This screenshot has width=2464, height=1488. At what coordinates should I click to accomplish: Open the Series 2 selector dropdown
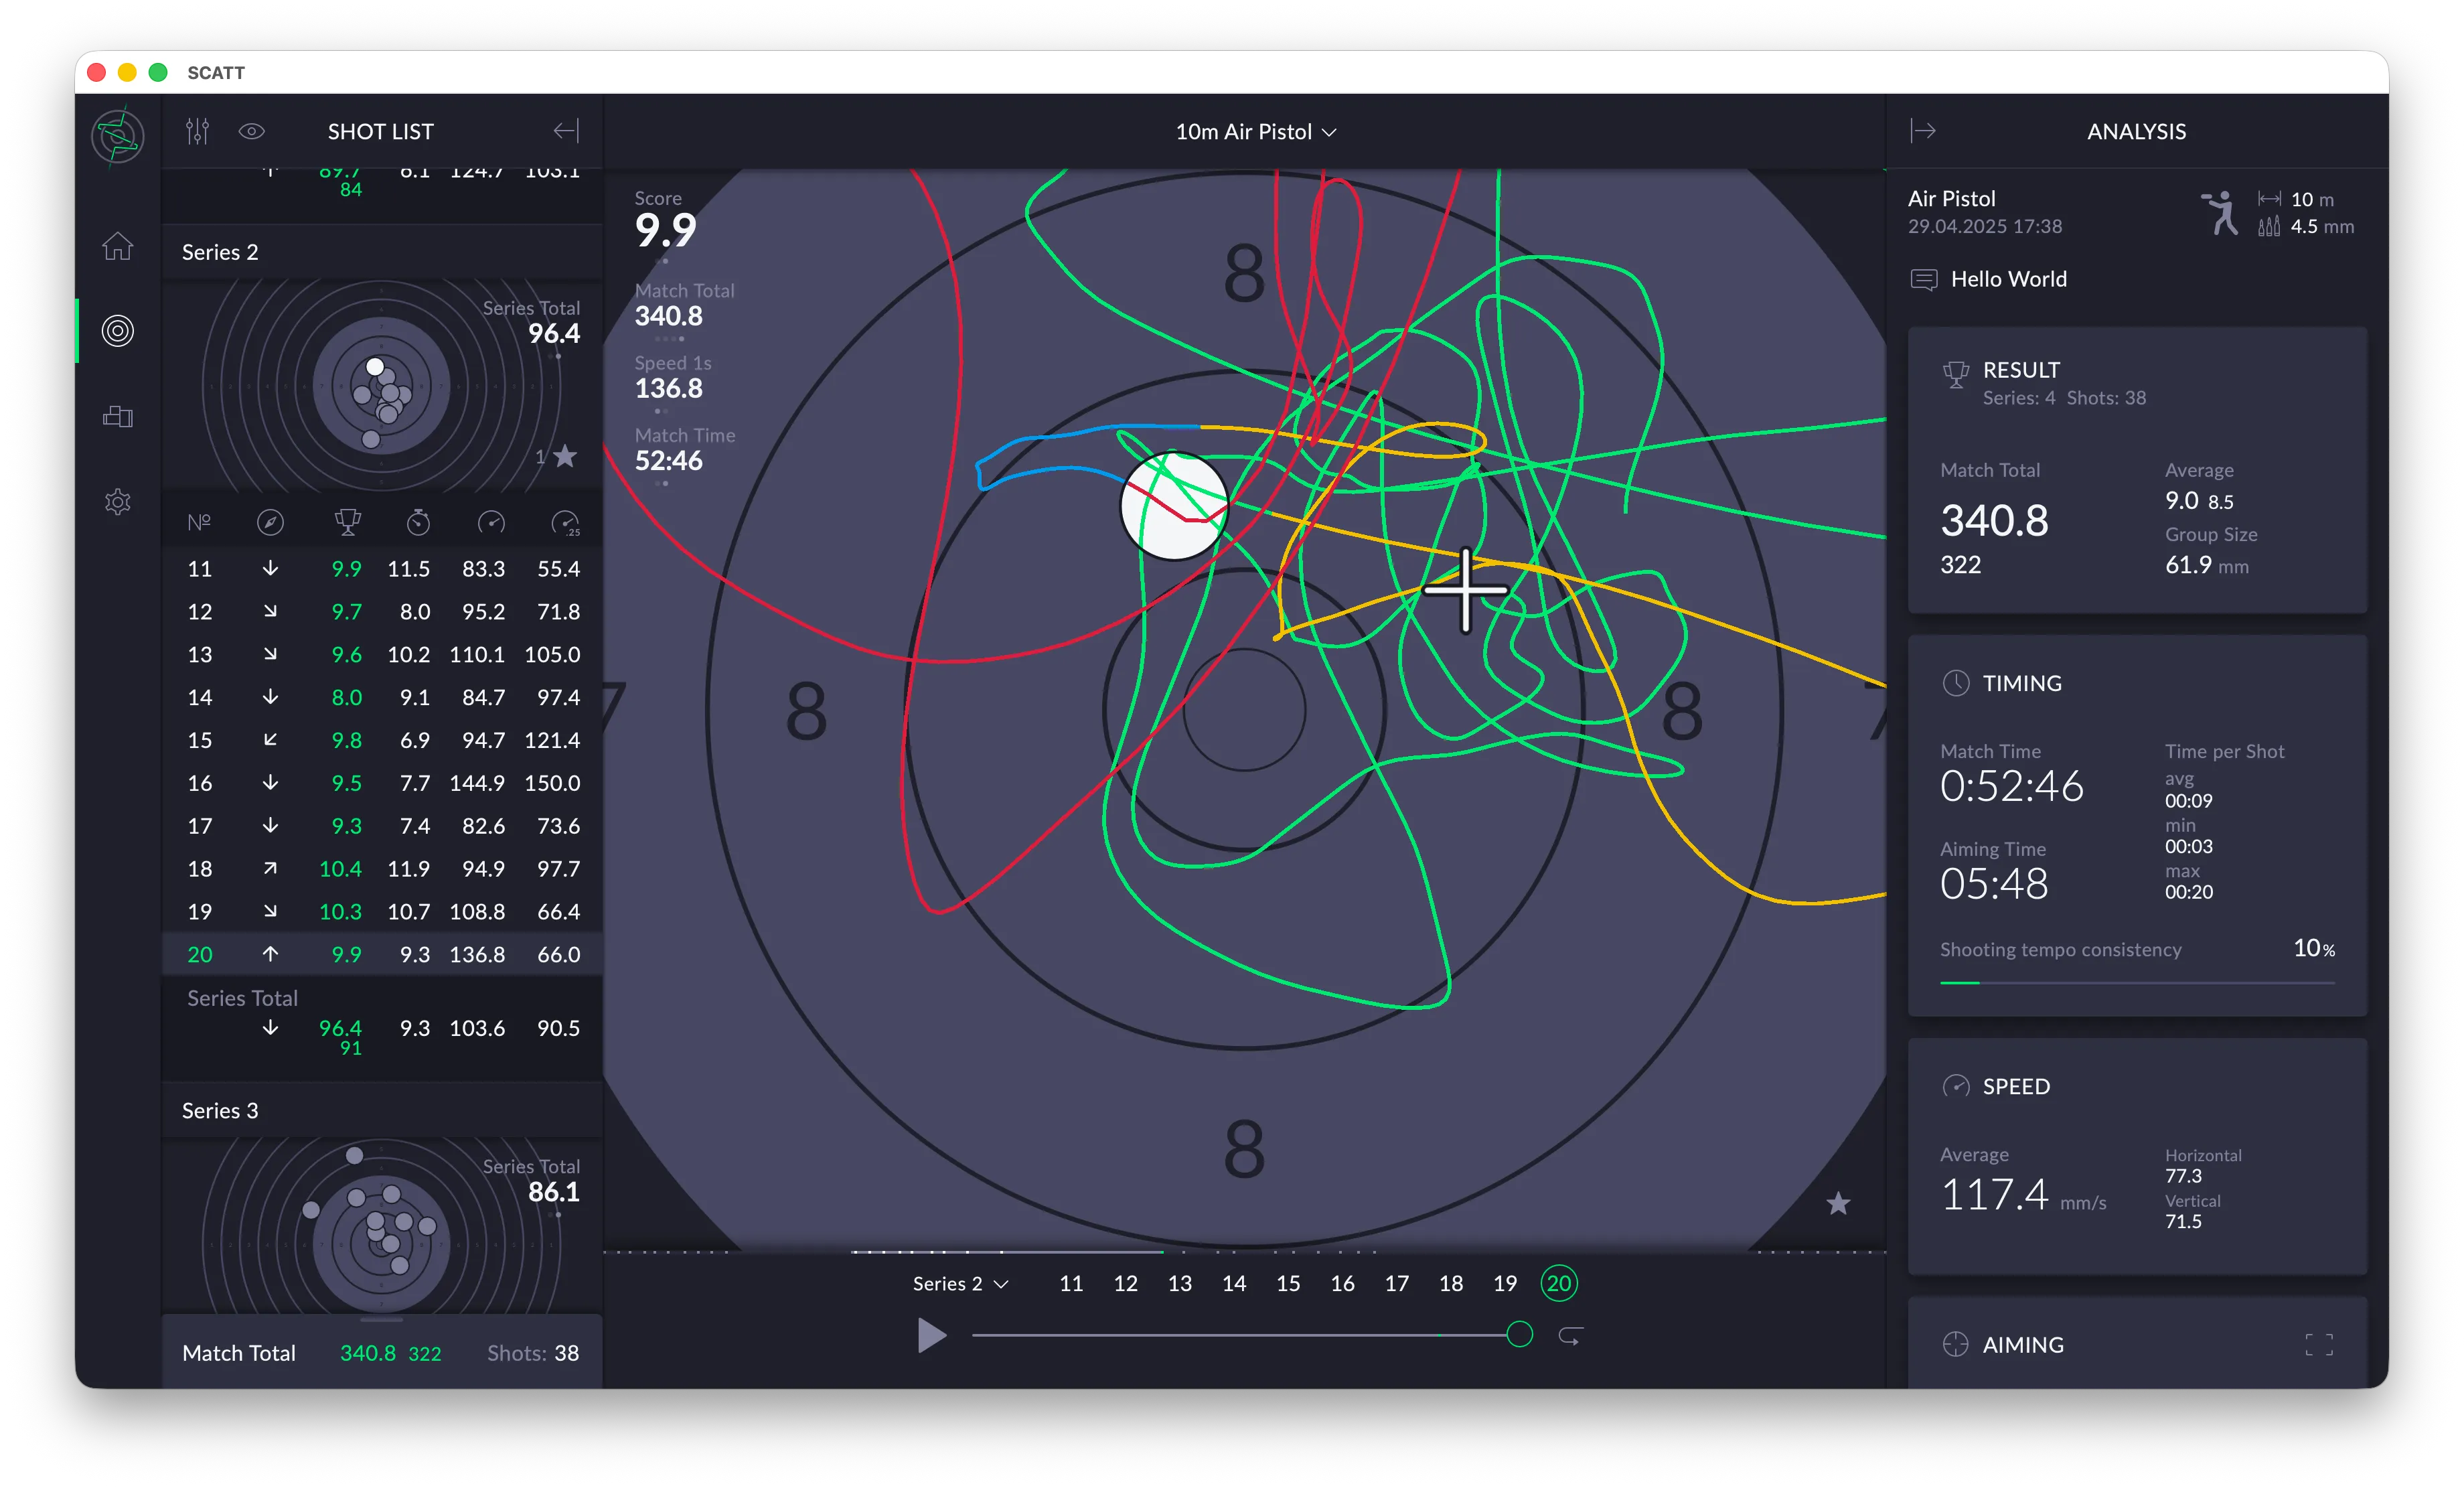(960, 1284)
